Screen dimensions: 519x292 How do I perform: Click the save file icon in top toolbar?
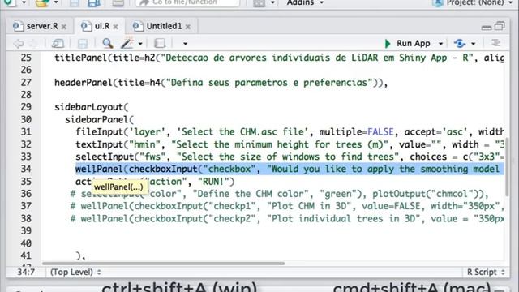74,3
